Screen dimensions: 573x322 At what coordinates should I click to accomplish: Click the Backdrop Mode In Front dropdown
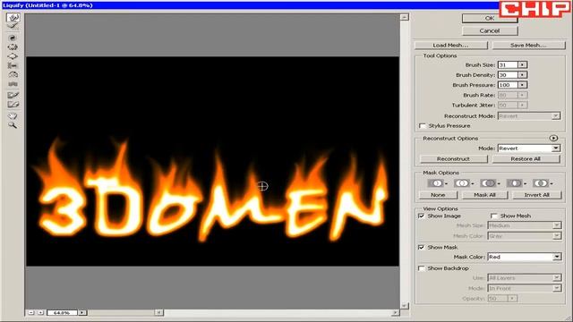click(x=525, y=288)
